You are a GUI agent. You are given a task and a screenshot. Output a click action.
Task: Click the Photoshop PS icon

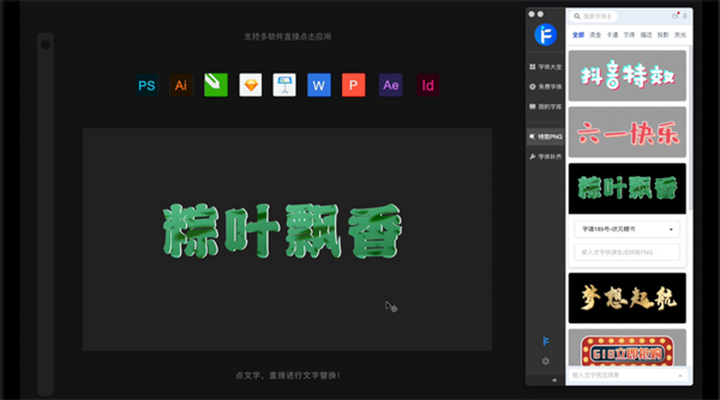146,85
